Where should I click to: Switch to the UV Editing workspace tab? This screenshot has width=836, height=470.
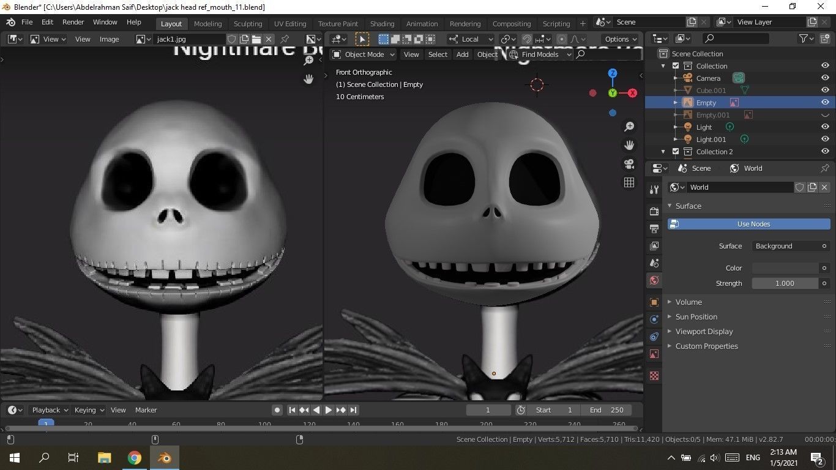[290, 24]
